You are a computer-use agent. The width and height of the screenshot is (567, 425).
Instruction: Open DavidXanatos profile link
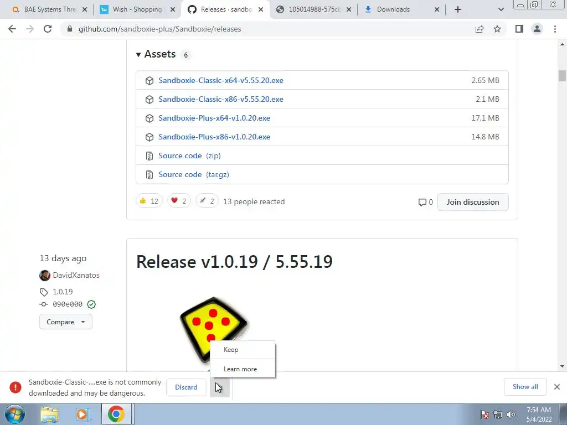76,275
